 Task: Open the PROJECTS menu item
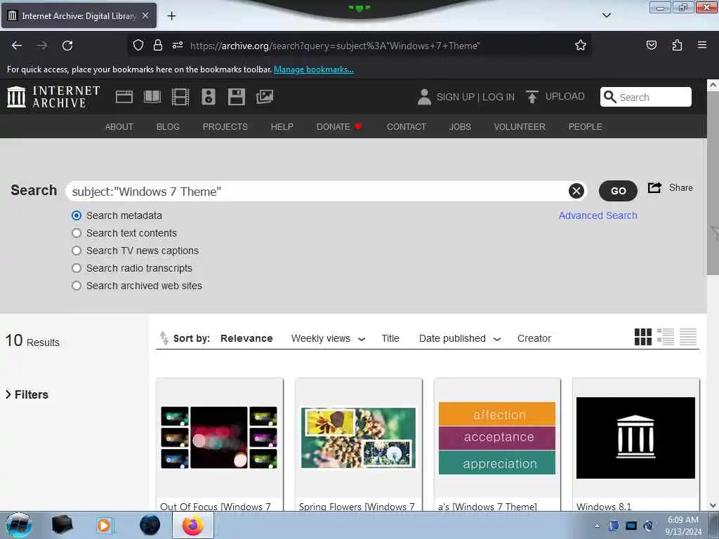(225, 127)
